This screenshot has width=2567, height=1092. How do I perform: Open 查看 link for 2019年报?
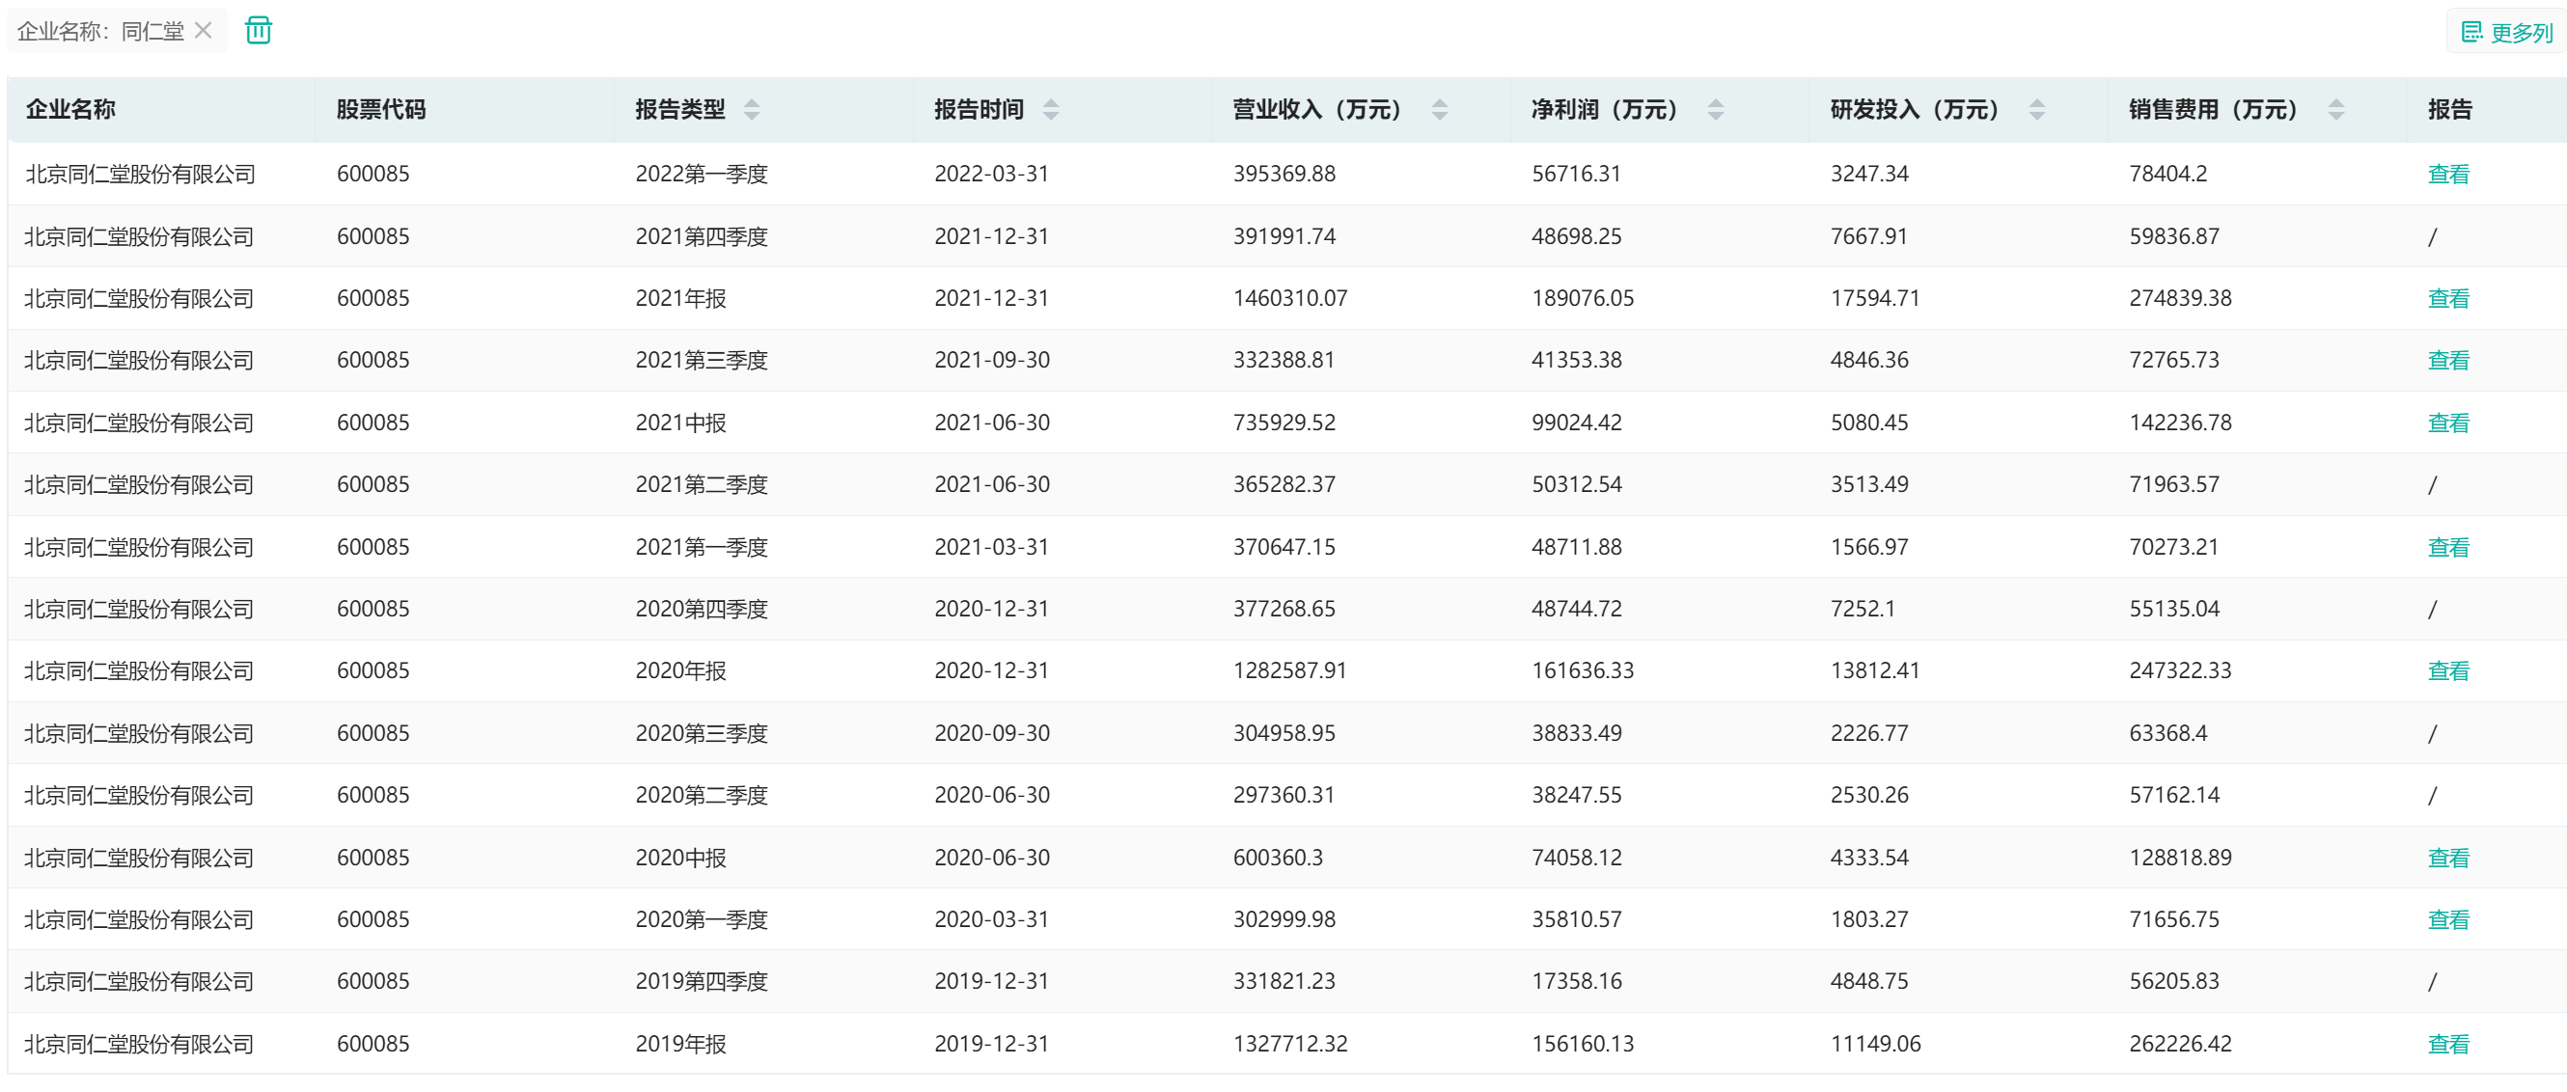pyautogui.click(x=2447, y=1044)
